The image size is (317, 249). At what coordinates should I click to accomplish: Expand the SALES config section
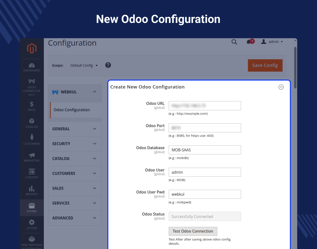[x=75, y=188]
